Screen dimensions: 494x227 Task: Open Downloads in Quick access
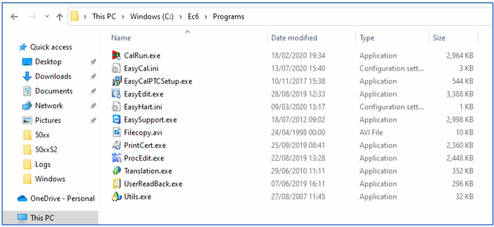point(53,77)
